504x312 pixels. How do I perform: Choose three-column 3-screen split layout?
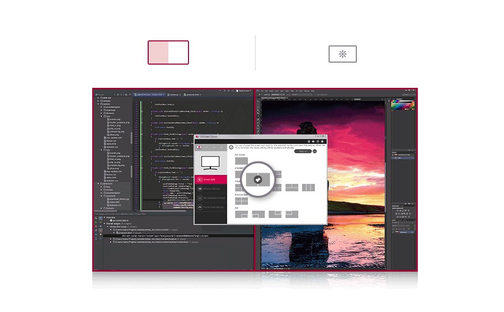[308, 188]
